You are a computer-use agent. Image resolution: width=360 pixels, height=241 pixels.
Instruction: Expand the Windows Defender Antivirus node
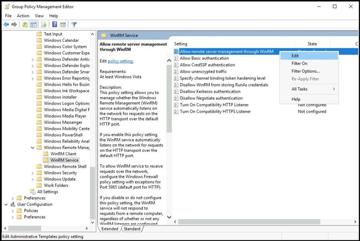pyautogui.click(x=33, y=59)
